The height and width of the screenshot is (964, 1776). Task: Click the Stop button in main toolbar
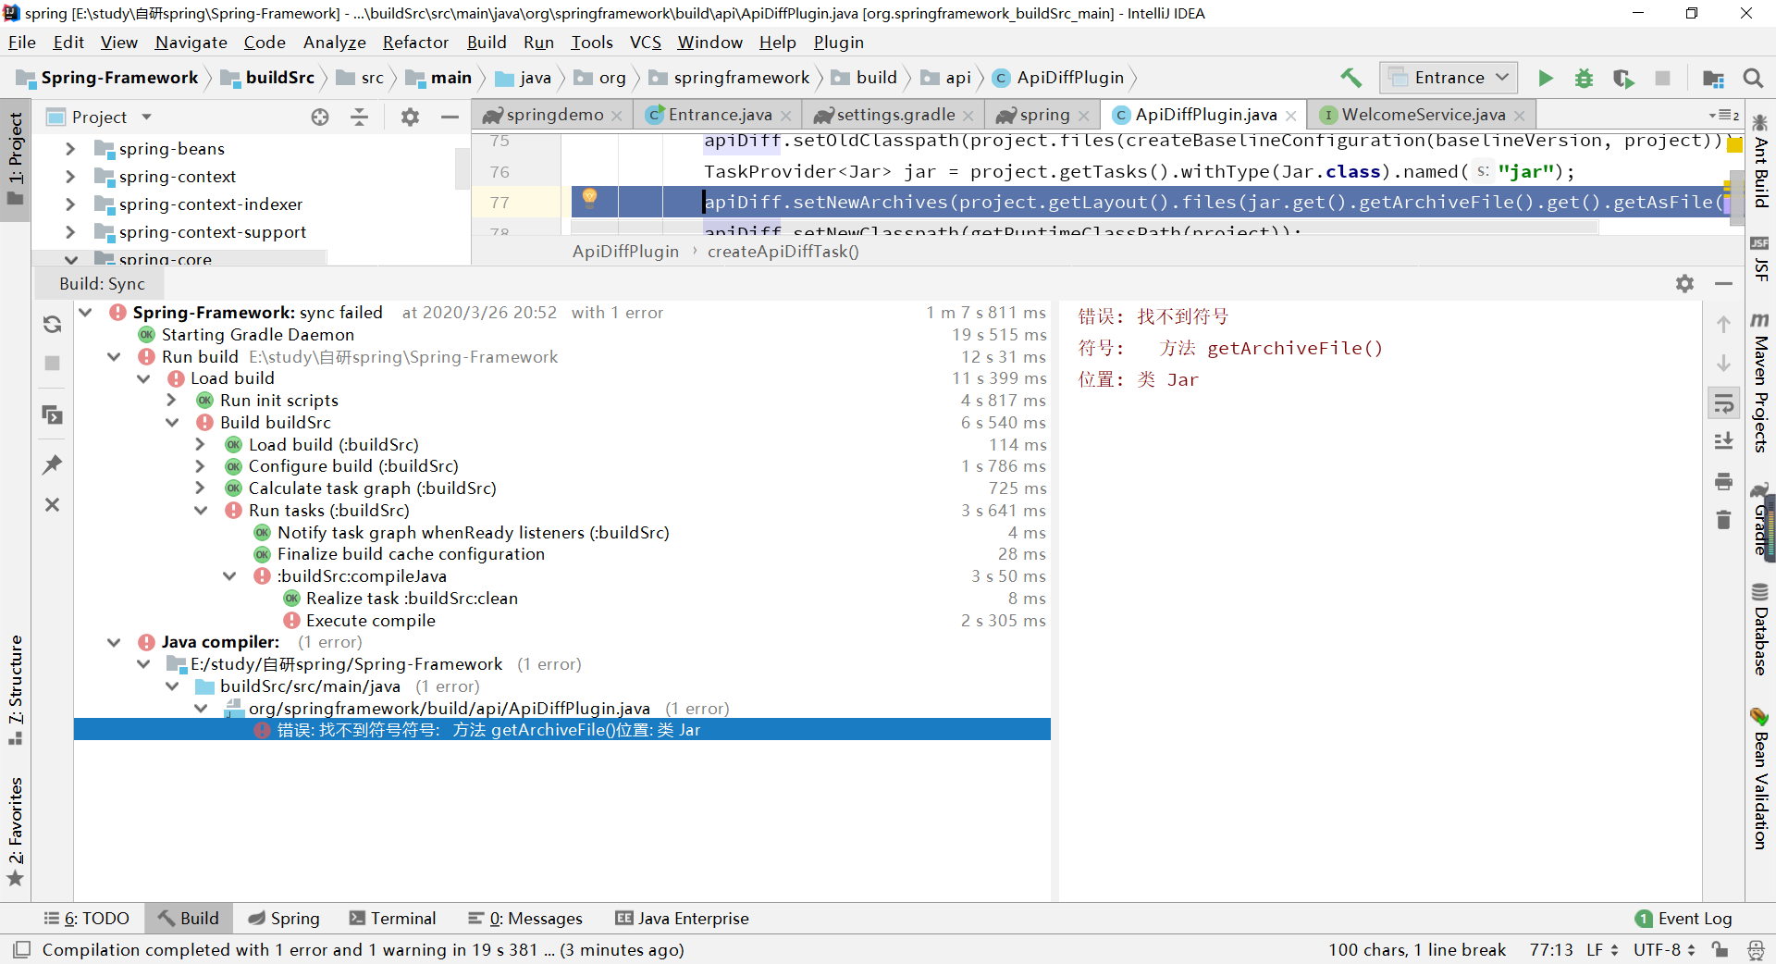tap(1662, 78)
